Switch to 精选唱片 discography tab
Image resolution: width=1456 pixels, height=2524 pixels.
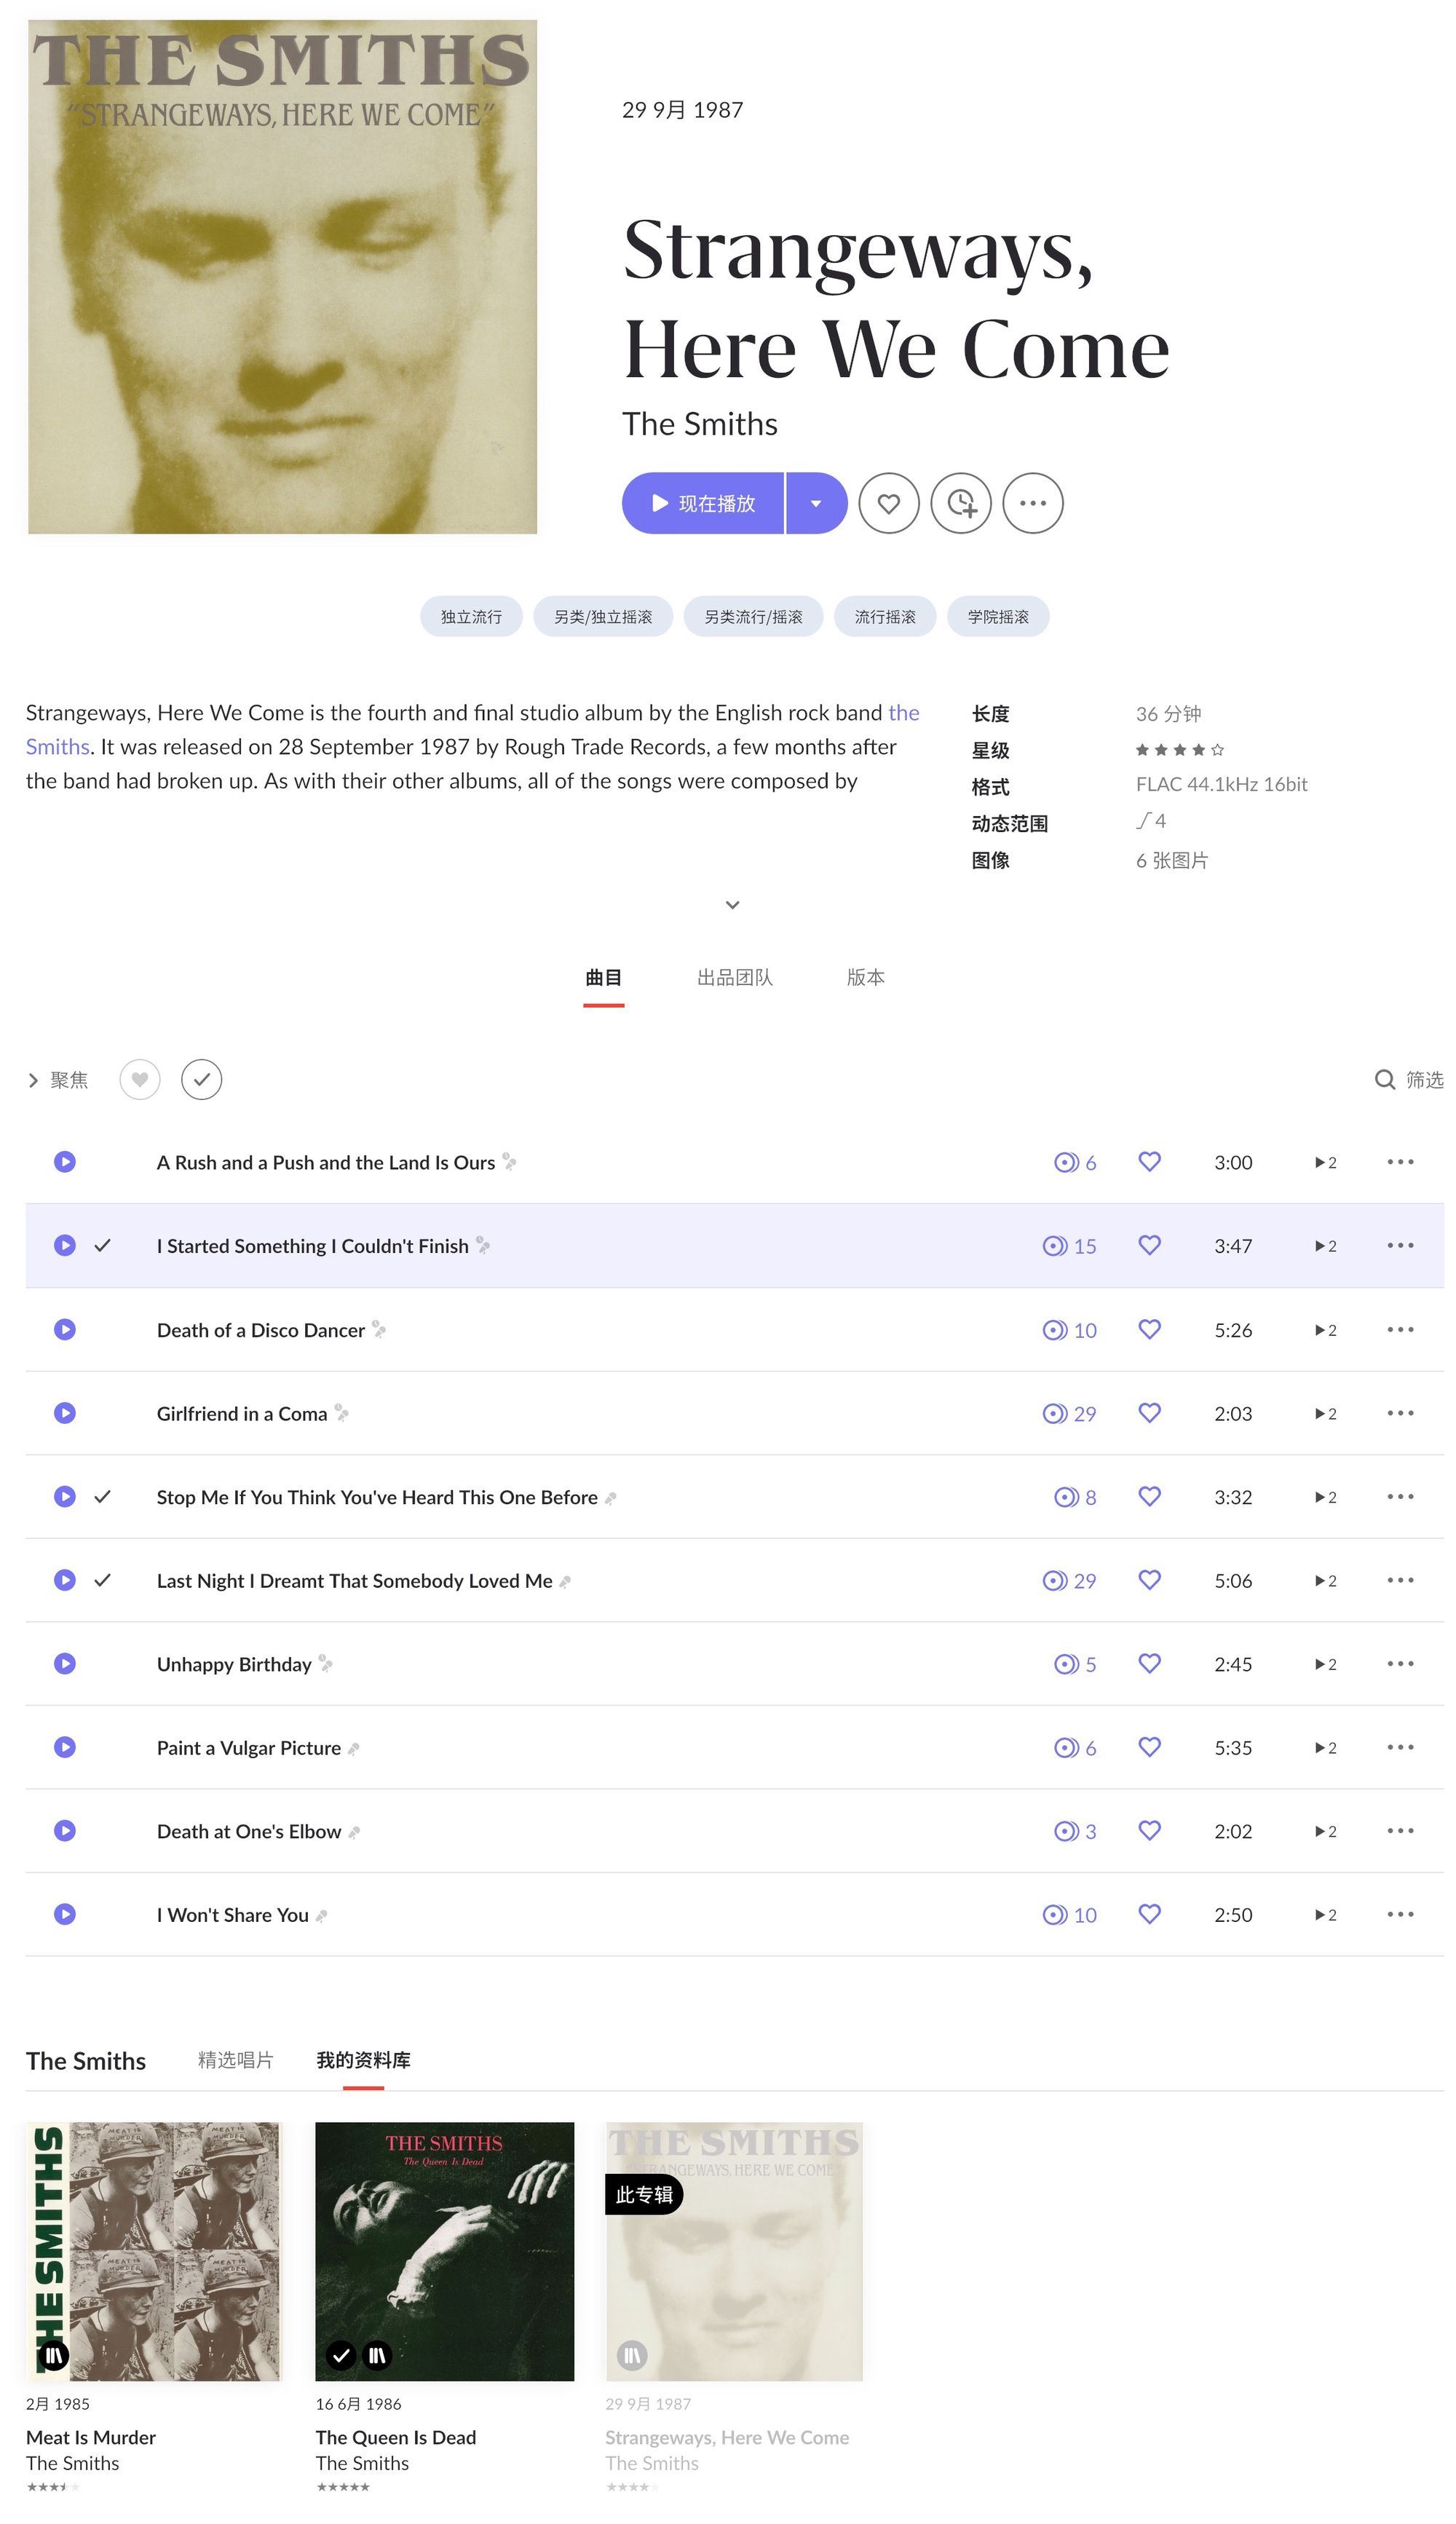236,2061
